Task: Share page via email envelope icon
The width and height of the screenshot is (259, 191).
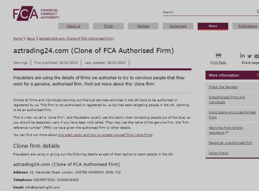Action: (x=256, y=56)
